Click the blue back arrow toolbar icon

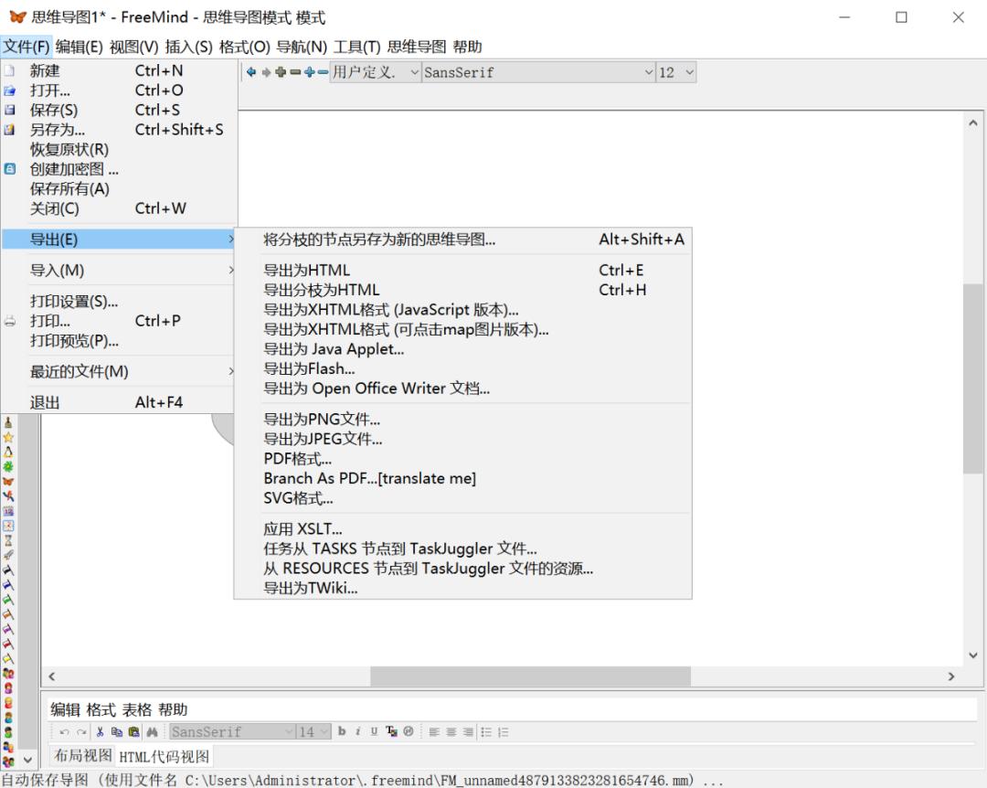point(251,72)
